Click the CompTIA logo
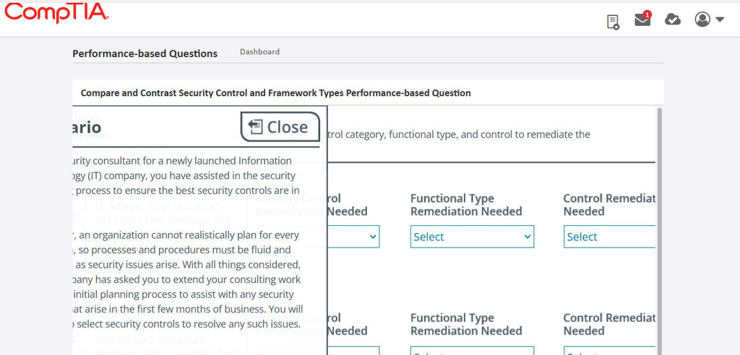This screenshot has height=355, width=740. [56, 14]
